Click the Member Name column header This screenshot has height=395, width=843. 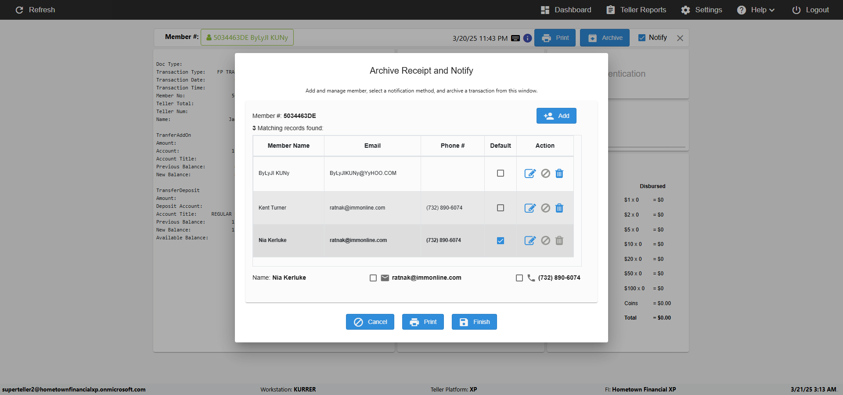pyautogui.click(x=288, y=146)
